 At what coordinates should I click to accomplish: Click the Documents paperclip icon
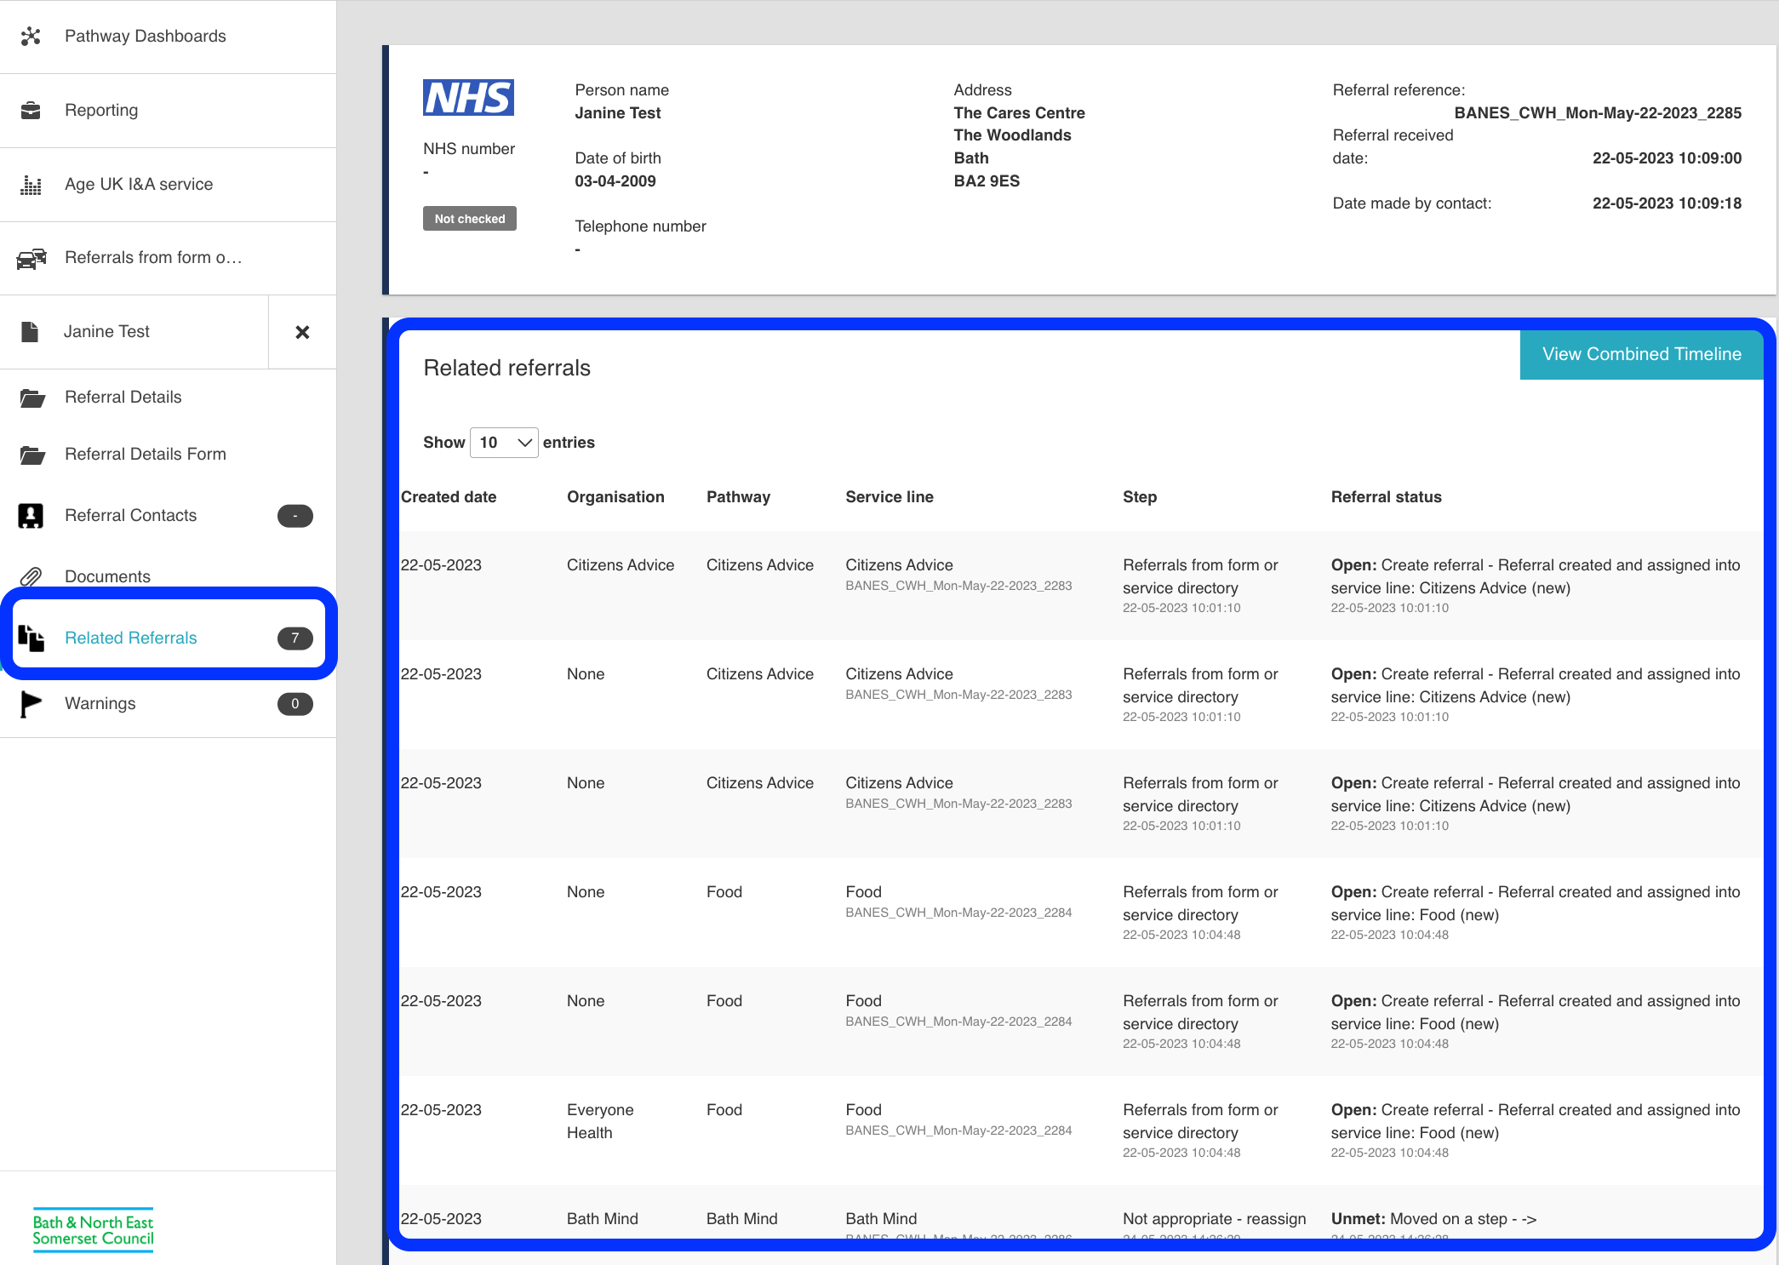(x=31, y=576)
